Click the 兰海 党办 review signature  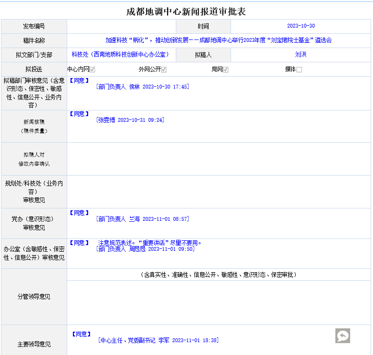pyautogui.click(x=142, y=219)
